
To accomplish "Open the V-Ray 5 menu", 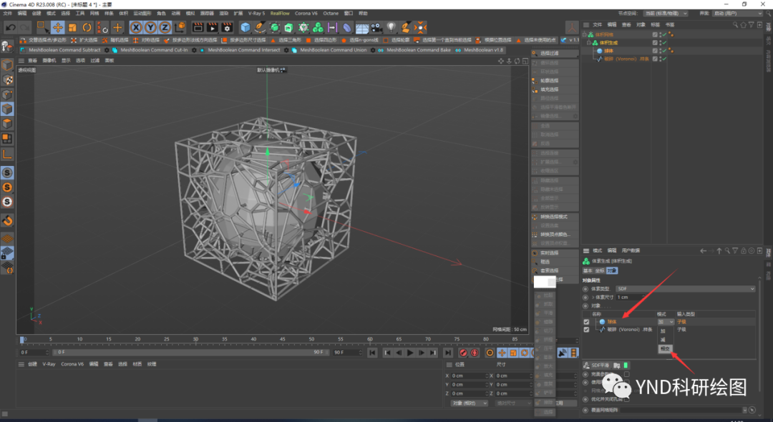I will 256,14.
